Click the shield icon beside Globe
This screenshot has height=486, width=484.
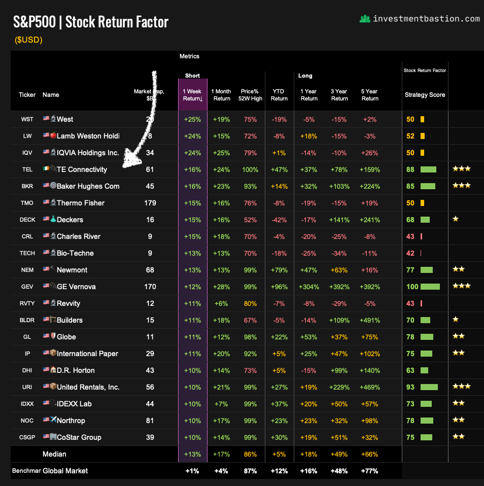(53, 336)
